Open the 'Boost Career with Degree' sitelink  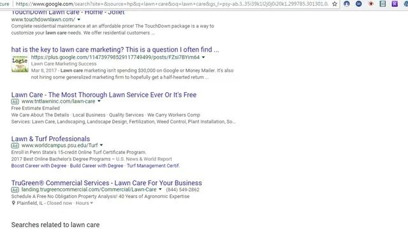tap(39, 165)
